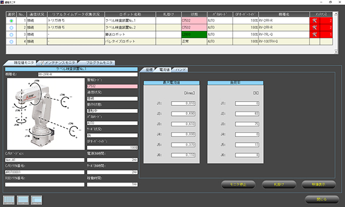Image resolution: width=345 pixels, height=207 pixels.
Task: Click the モニタ停止 button
Action: click(238, 184)
